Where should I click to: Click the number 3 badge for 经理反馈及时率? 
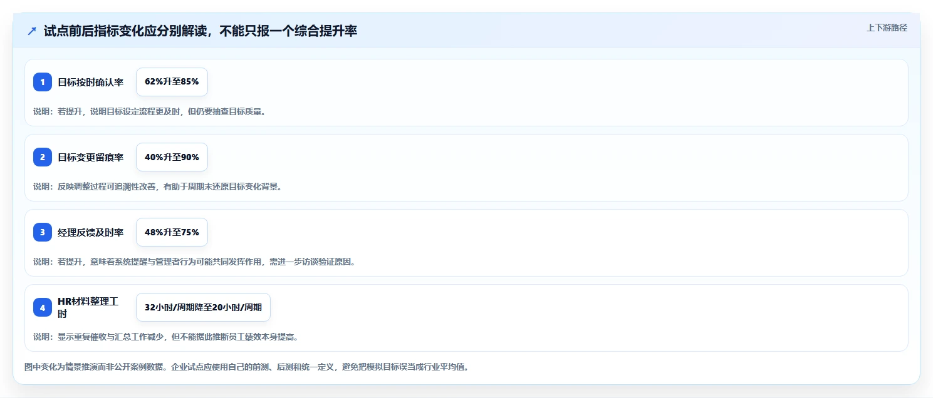(43, 232)
